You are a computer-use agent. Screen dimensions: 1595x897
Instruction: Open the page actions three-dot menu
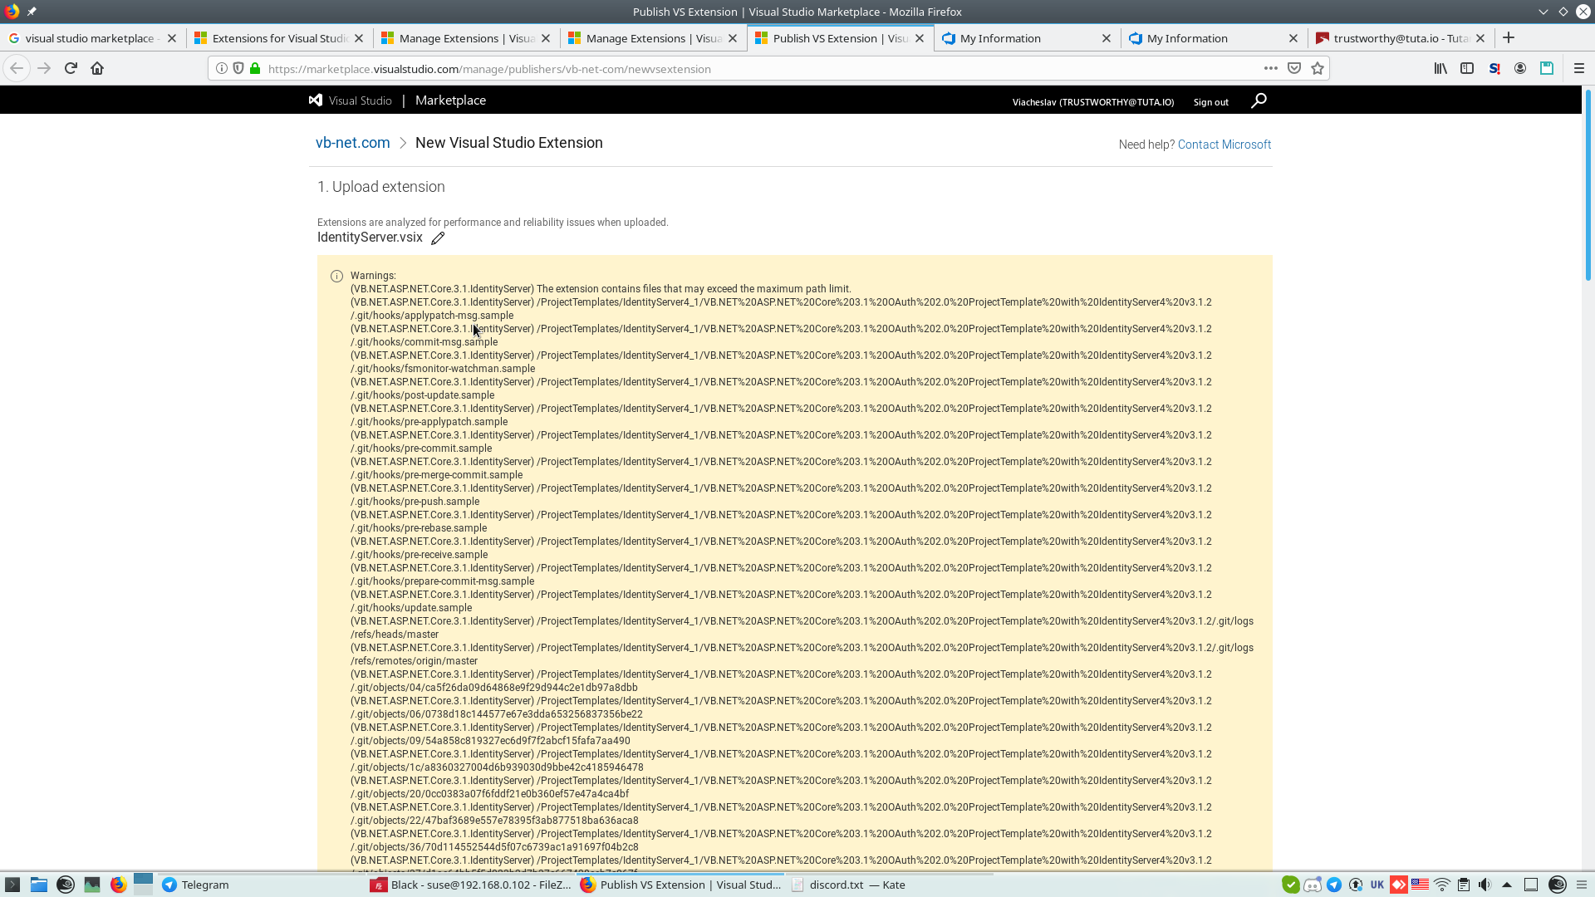(1271, 68)
